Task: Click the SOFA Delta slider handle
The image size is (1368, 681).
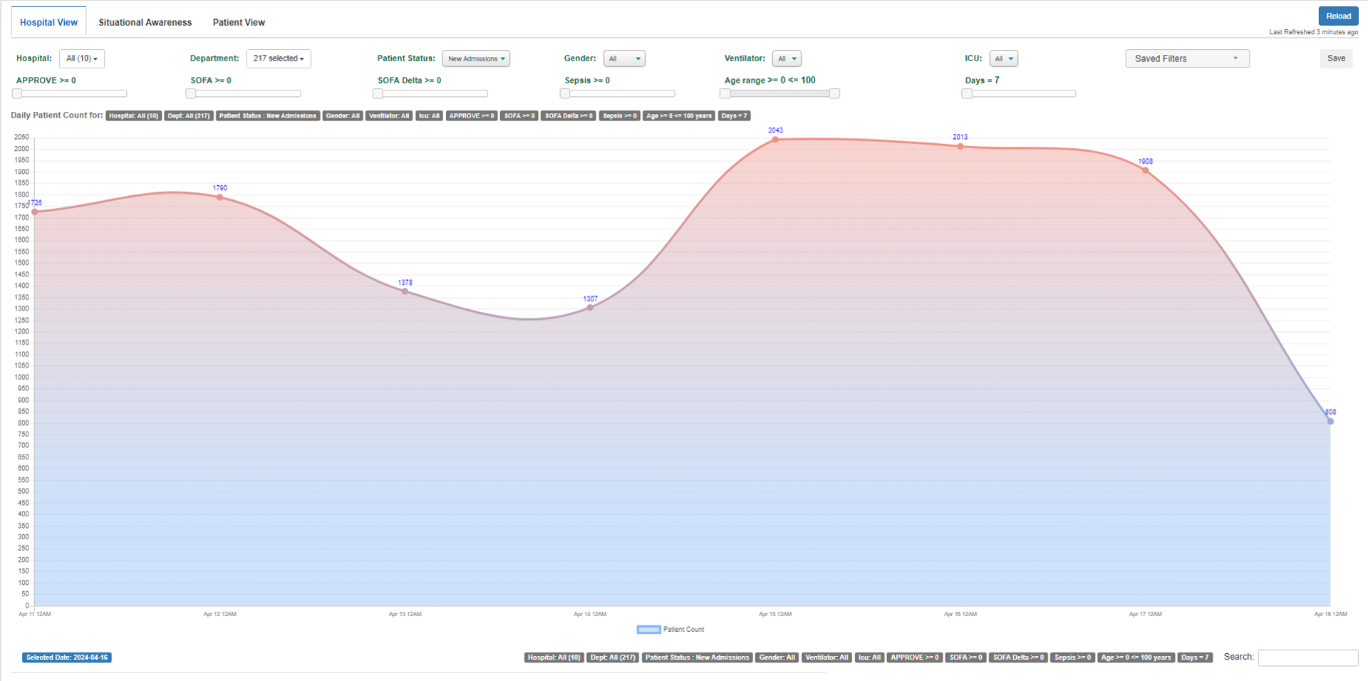Action: 378,93
